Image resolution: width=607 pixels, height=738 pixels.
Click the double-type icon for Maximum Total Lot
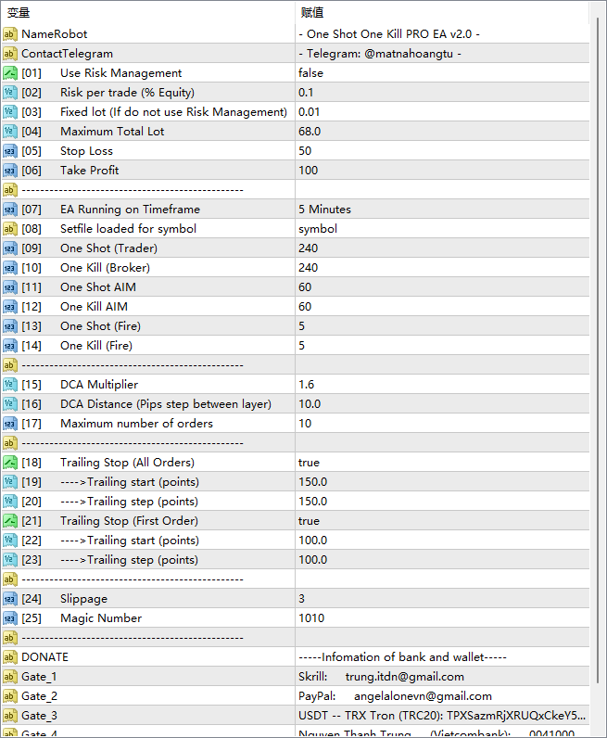click(10, 132)
